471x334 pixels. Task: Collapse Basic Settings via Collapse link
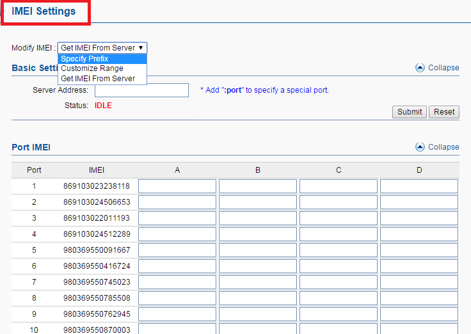point(443,68)
